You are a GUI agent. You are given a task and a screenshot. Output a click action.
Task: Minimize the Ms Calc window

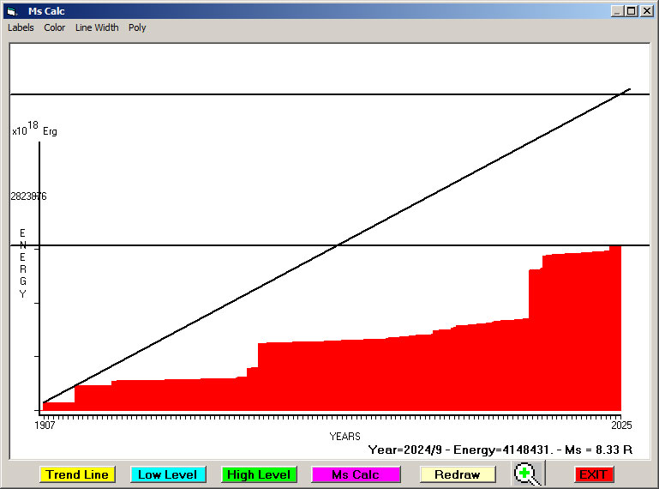pos(617,11)
